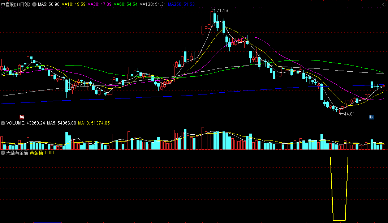Click the MA20: 47.89 magenta label

pos(99,4)
